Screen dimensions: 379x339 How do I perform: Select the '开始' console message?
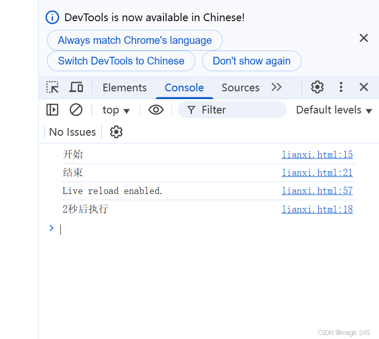point(73,154)
